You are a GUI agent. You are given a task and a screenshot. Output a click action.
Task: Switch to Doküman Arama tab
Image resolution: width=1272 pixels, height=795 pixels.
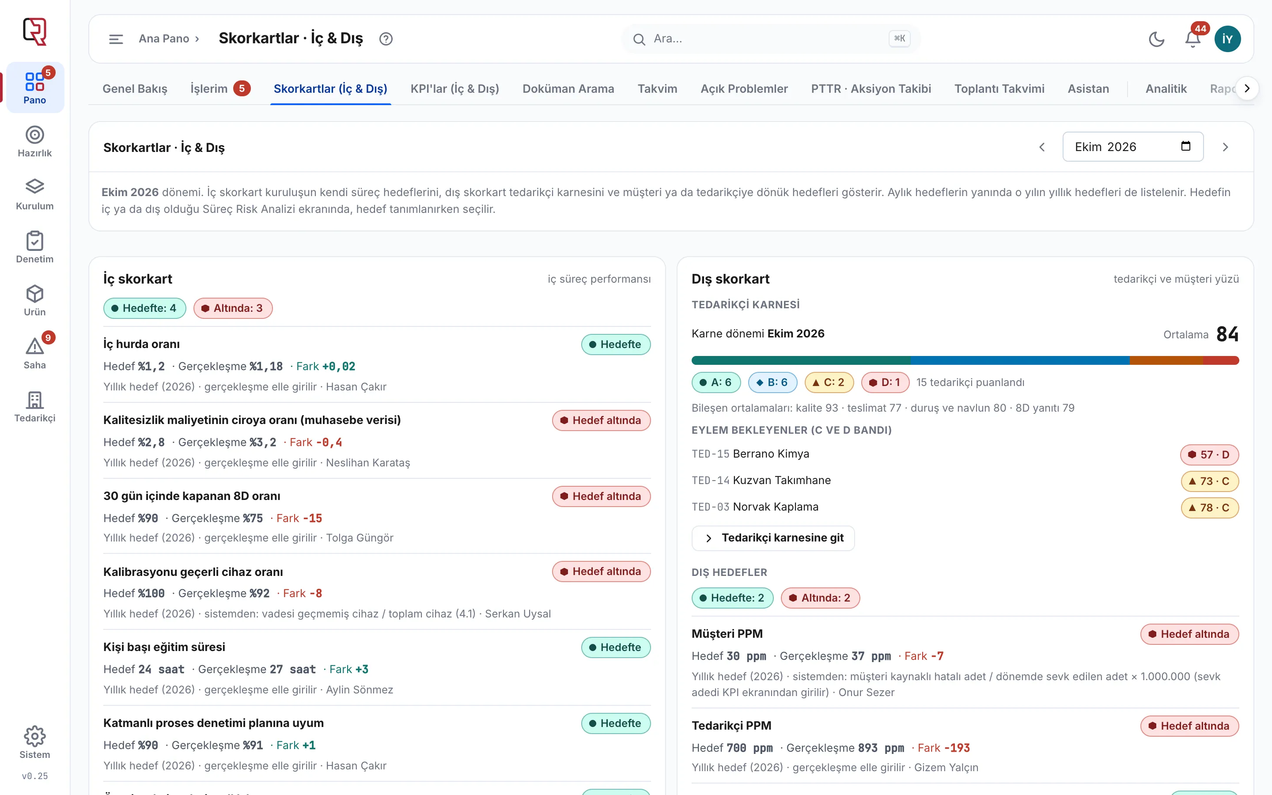pos(568,89)
